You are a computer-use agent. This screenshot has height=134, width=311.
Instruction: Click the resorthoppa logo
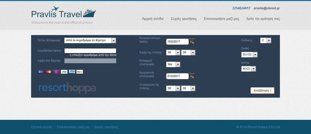(67, 88)
